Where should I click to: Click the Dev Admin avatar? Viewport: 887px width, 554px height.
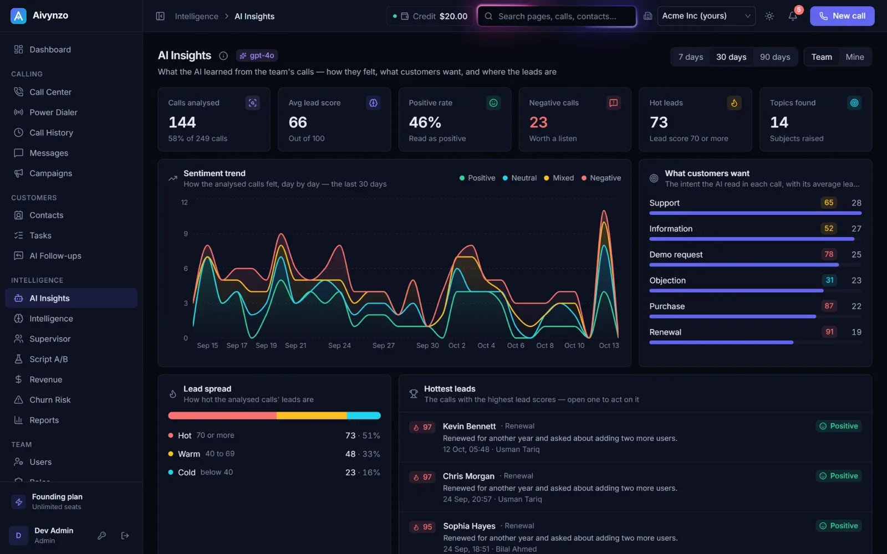pos(18,535)
